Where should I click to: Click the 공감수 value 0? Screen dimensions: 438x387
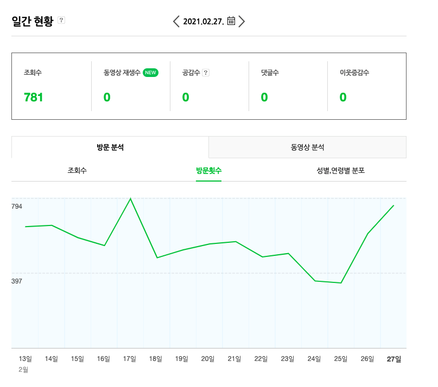pyautogui.click(x=186, y=98)
